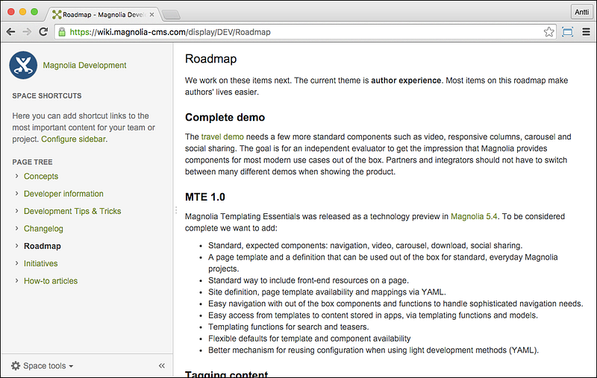
Task: Expand the Changelog tree node
Action: [16, 229]
